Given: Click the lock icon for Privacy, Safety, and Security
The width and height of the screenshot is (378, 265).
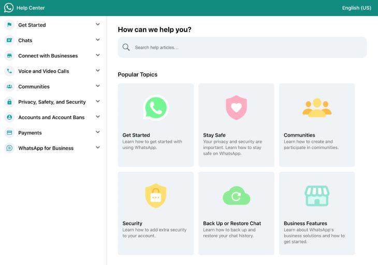Looking at the screenshot, I should click(9, 102).
